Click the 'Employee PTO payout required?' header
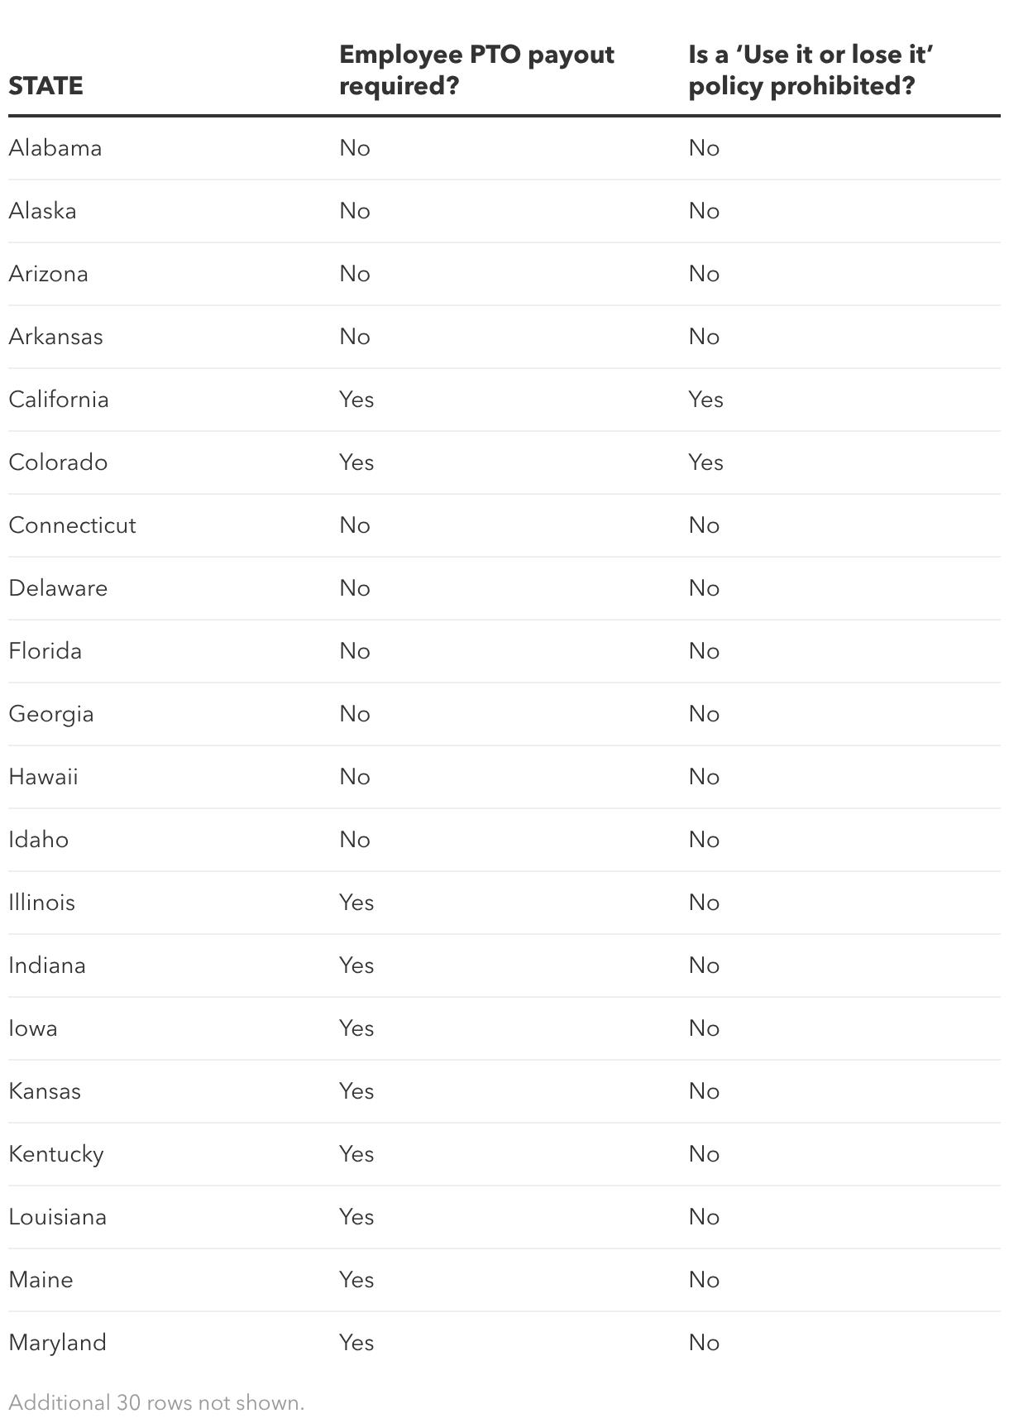 tap(477, 69)
